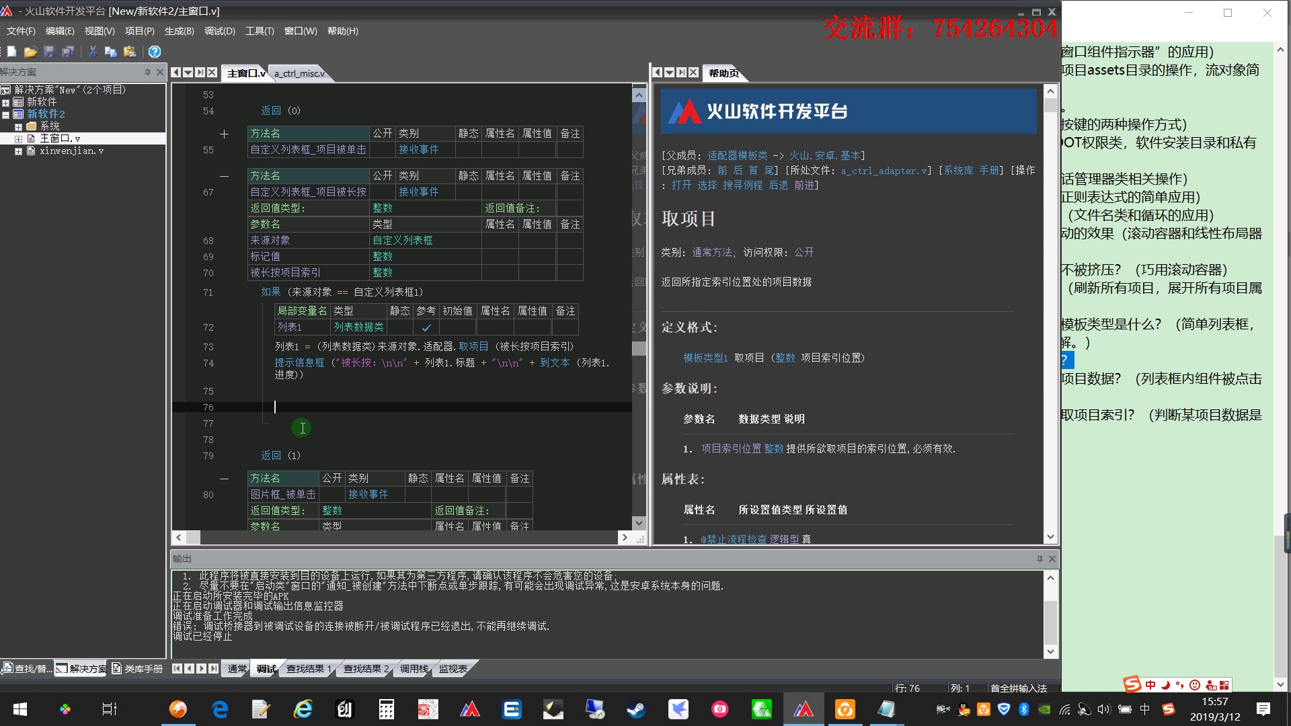
Task: Toggle auto-hide pin on 输出 panel
Action: click(1040, 559)
